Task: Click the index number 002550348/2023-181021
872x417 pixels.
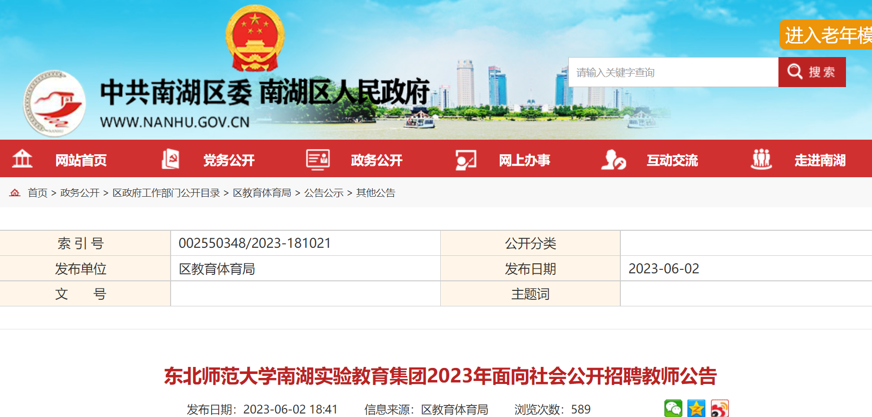Action: pyautogui.click(x=255, y=243)
